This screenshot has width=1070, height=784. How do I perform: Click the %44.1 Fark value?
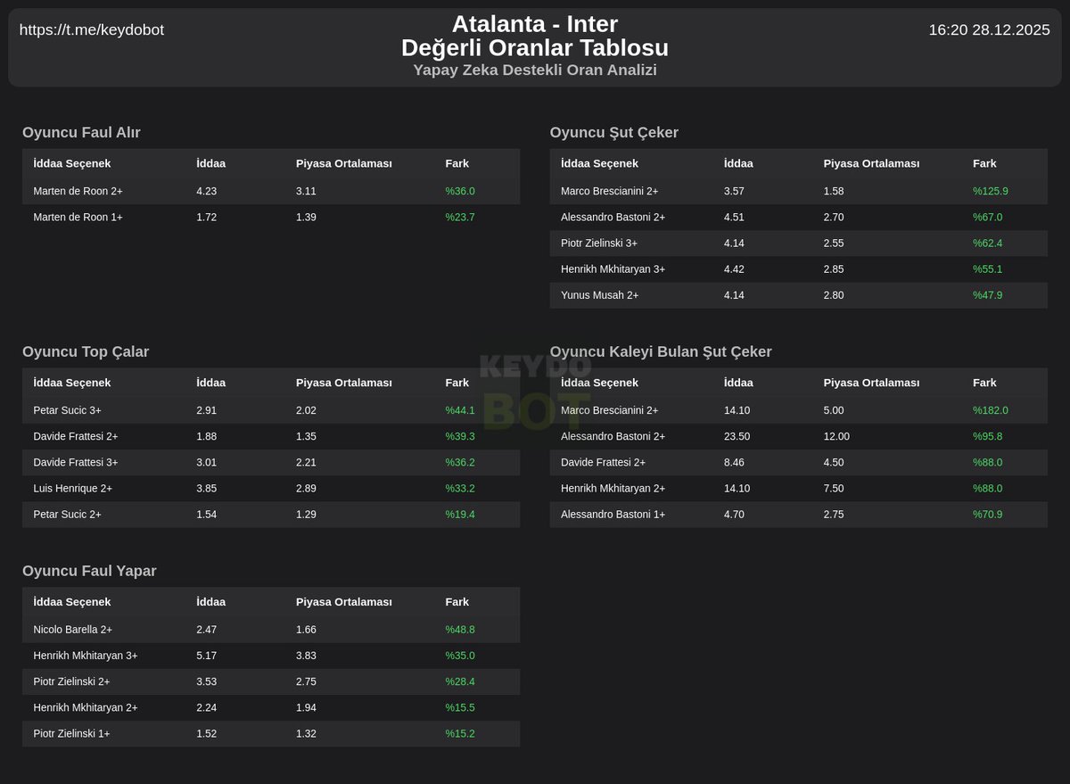(x=460, y=410)
